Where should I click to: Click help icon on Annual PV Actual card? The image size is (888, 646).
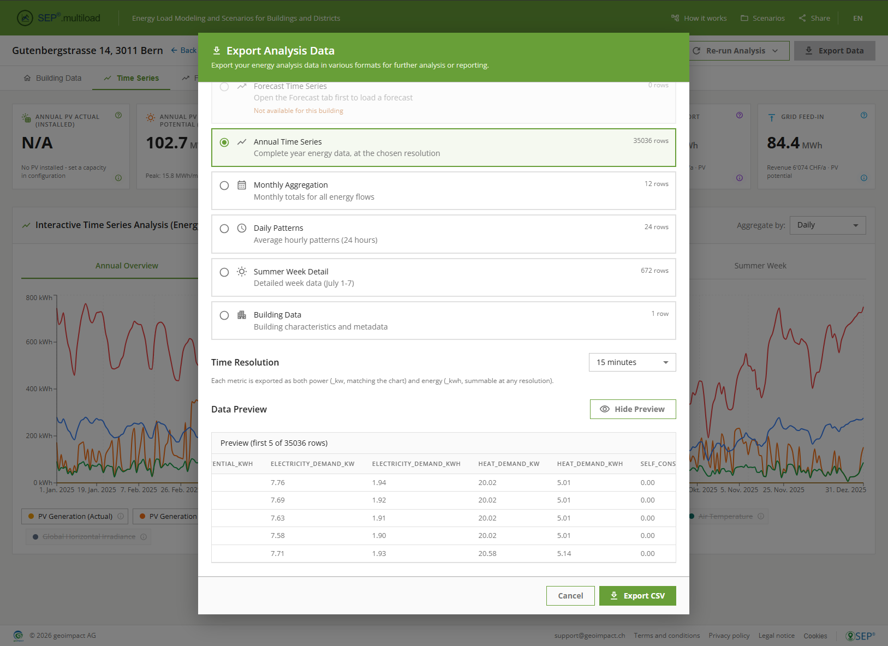click(x=118, y=115)
